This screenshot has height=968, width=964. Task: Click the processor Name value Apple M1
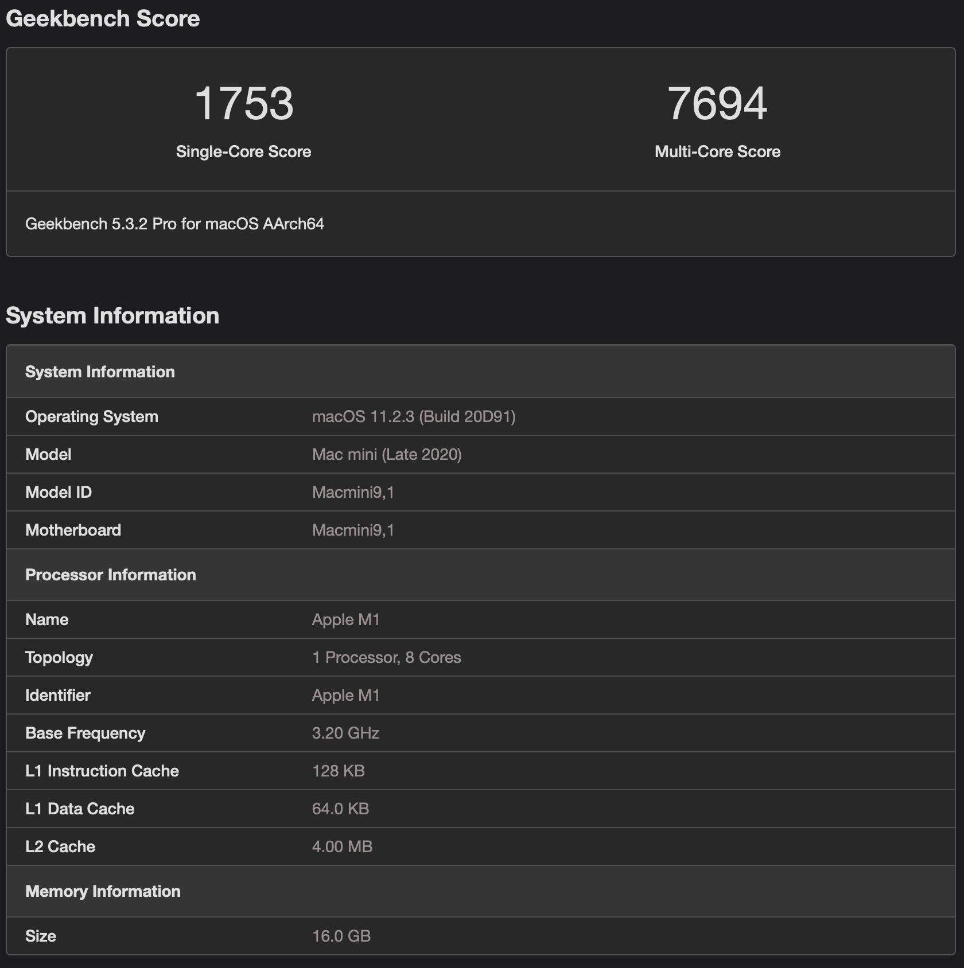[347, 619]
